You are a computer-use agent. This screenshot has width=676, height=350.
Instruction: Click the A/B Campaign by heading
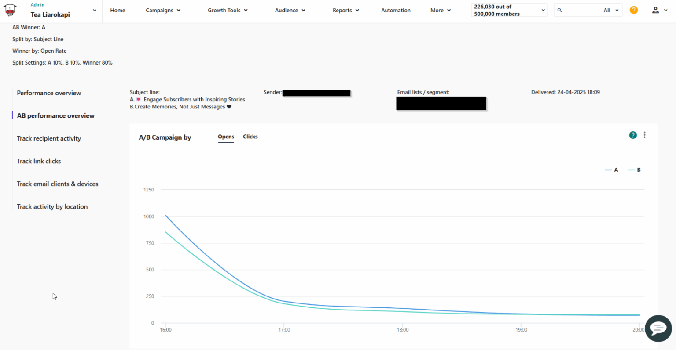coord(165,137)
